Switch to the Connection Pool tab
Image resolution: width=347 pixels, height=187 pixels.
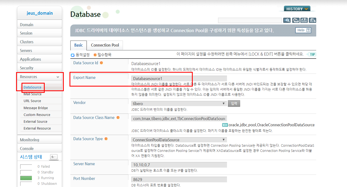tap(105, 45)
